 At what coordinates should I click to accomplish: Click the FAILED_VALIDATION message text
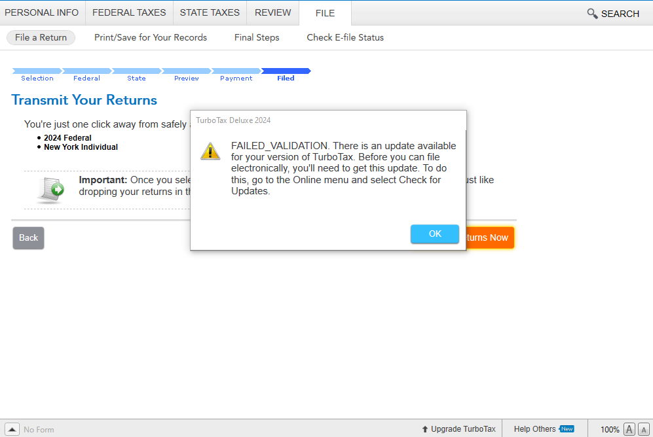click(344, 168)
